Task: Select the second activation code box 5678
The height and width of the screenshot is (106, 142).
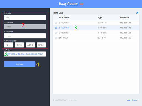Action: (x=19, y=45)
